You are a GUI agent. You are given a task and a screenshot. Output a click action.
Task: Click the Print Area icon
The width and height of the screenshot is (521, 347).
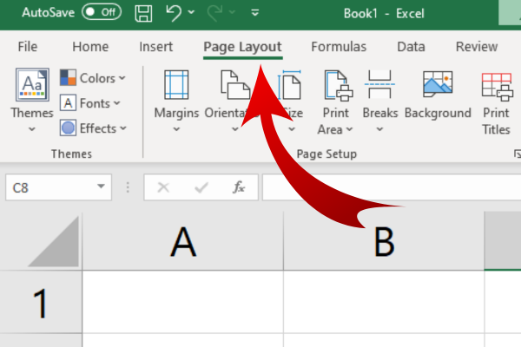click(339, 85)
